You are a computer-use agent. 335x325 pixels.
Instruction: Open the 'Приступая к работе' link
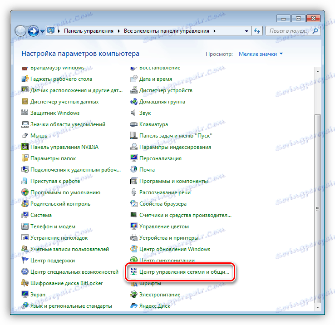click(x=55, y=181)
